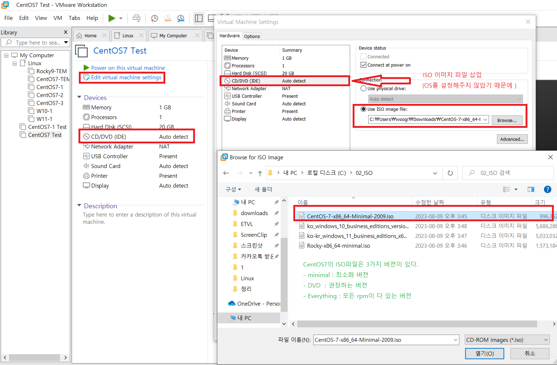This screenshot has width=557, height=365.
Task: Open the 구성 organize dropdown
Action: 233,189
